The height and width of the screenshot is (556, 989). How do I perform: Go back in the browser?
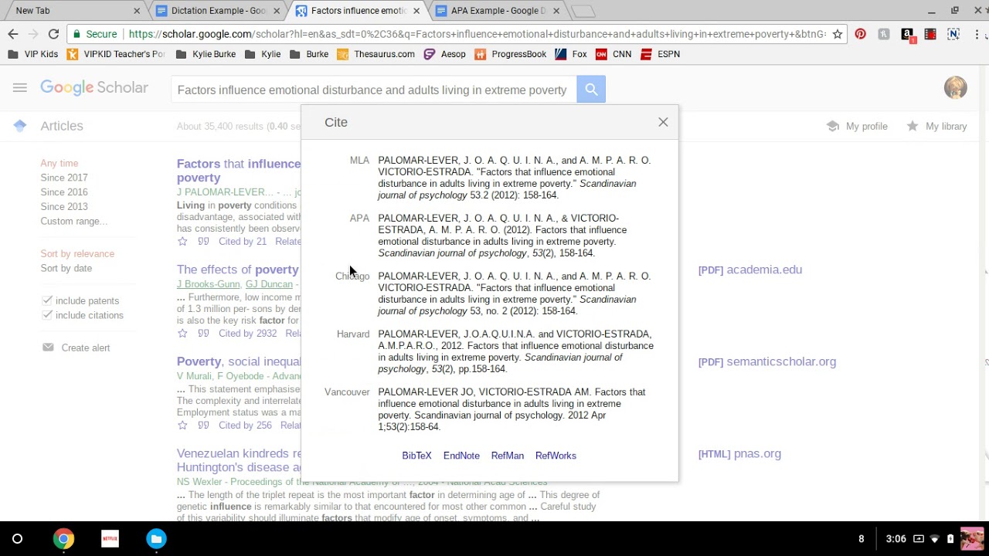point(12,34)
